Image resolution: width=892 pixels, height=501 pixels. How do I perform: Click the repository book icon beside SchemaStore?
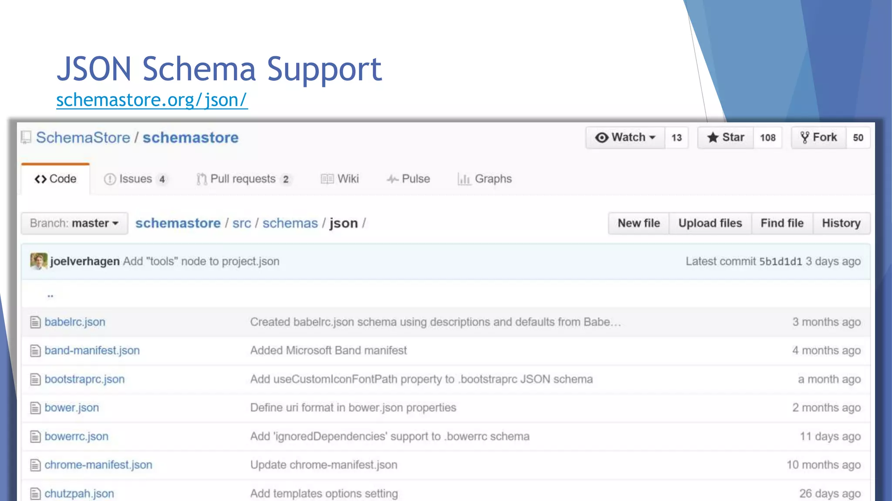26,137
